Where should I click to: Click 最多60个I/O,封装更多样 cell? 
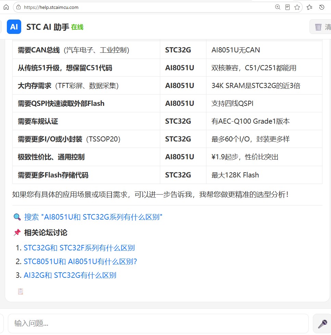pyautogui.click(x=264, y=139)
